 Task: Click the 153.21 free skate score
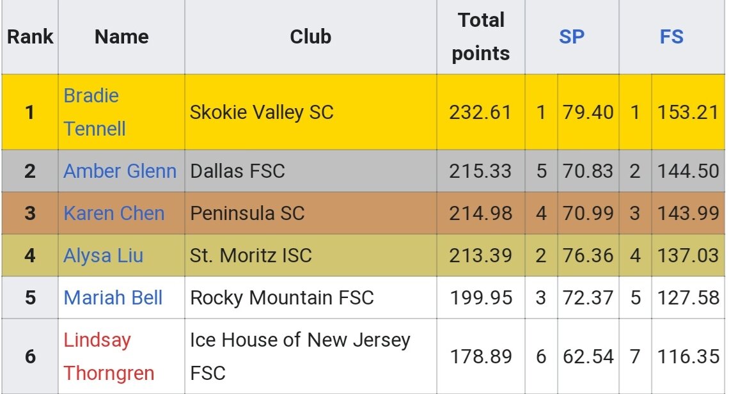coord(688,112)
